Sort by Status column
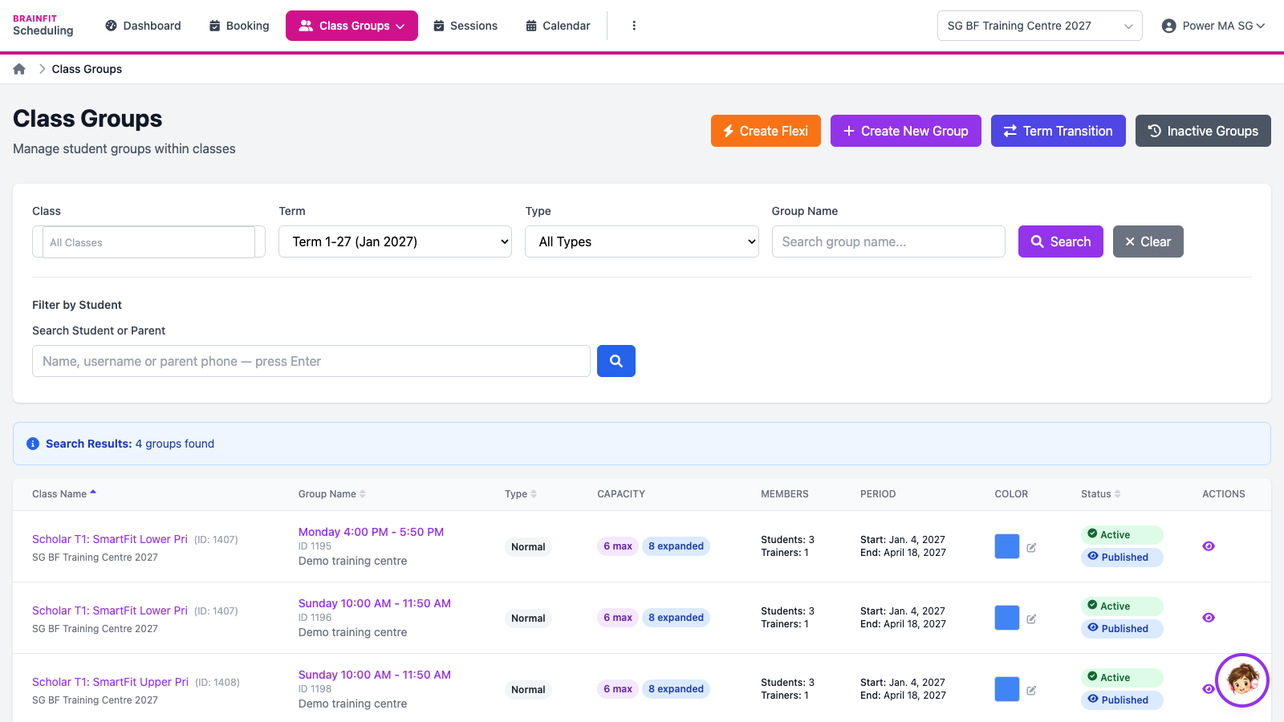Image resolution: width=1284 pixels, height=722 pixels. [1101, 494]
